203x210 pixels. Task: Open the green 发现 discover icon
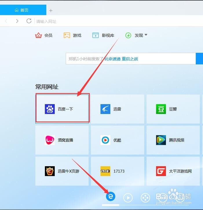point(128,35)
